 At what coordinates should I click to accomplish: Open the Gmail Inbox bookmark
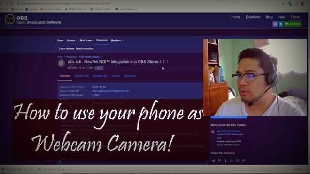pyautogui.click(x=51, y=9)
